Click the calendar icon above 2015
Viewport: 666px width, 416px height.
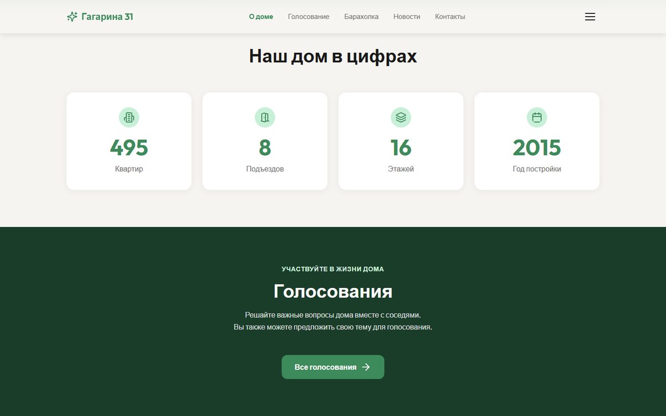pos(537,117)
